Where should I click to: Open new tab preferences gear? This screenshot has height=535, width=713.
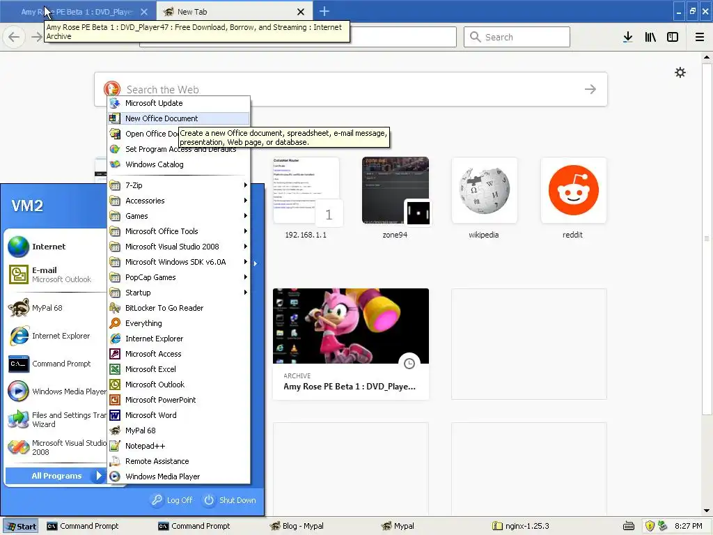pos(680,72)
